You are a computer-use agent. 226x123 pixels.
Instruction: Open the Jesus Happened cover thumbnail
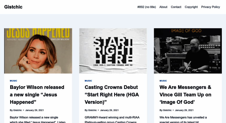[x=38, y=51]
